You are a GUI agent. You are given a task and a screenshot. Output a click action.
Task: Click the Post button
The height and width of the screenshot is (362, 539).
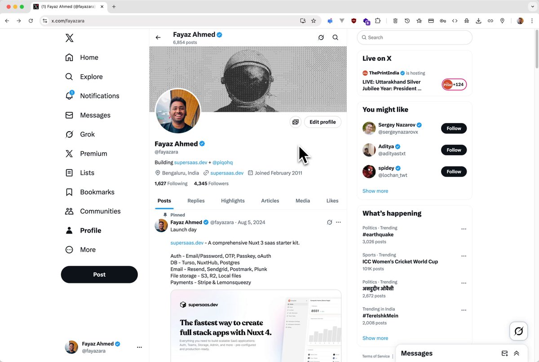[99, 274]
